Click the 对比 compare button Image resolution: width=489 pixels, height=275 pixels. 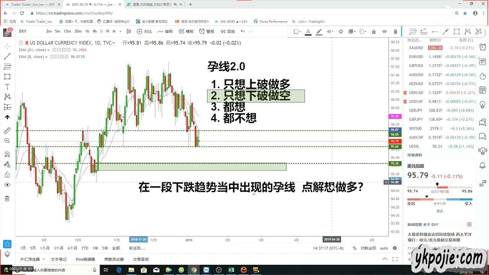[144, 31]
